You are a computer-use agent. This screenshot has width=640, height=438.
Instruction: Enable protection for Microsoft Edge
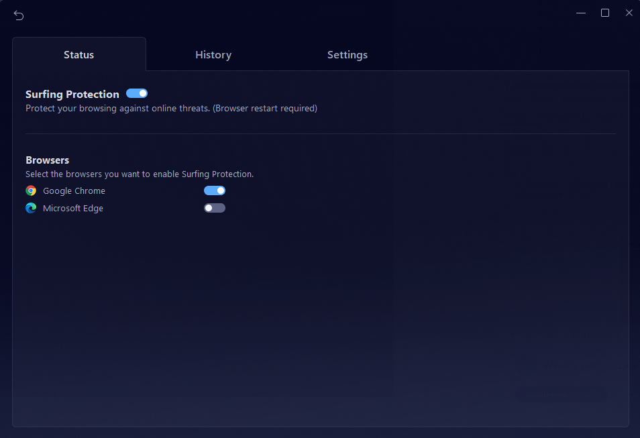pos(215,208)
